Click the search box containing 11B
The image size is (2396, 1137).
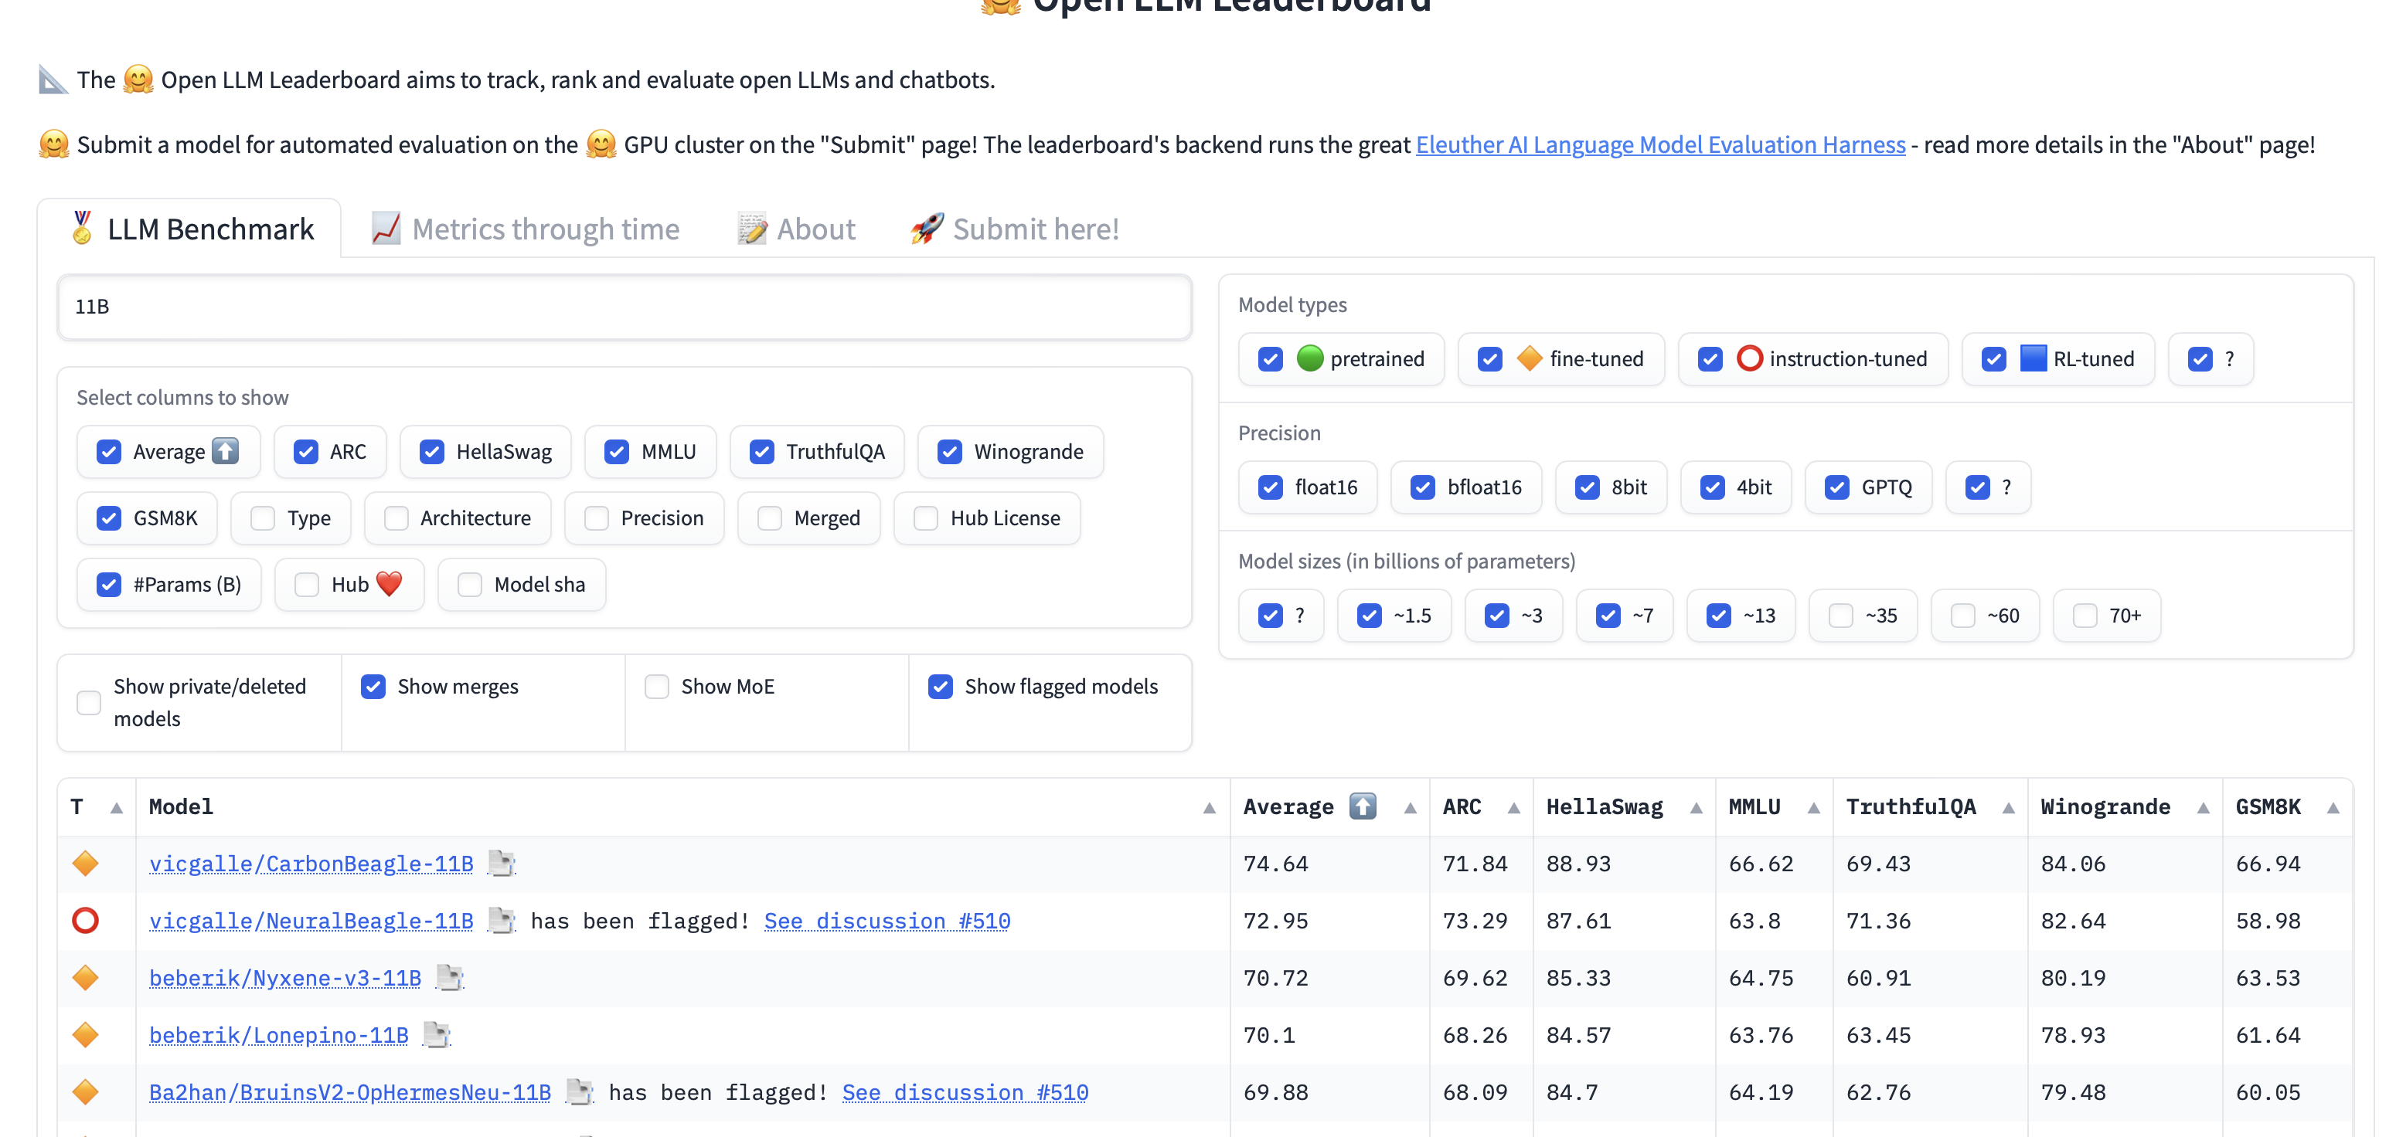click(x=623, y=307)
